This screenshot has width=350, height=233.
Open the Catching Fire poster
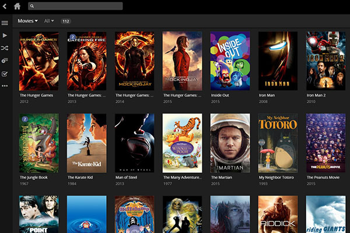(86, 61)
